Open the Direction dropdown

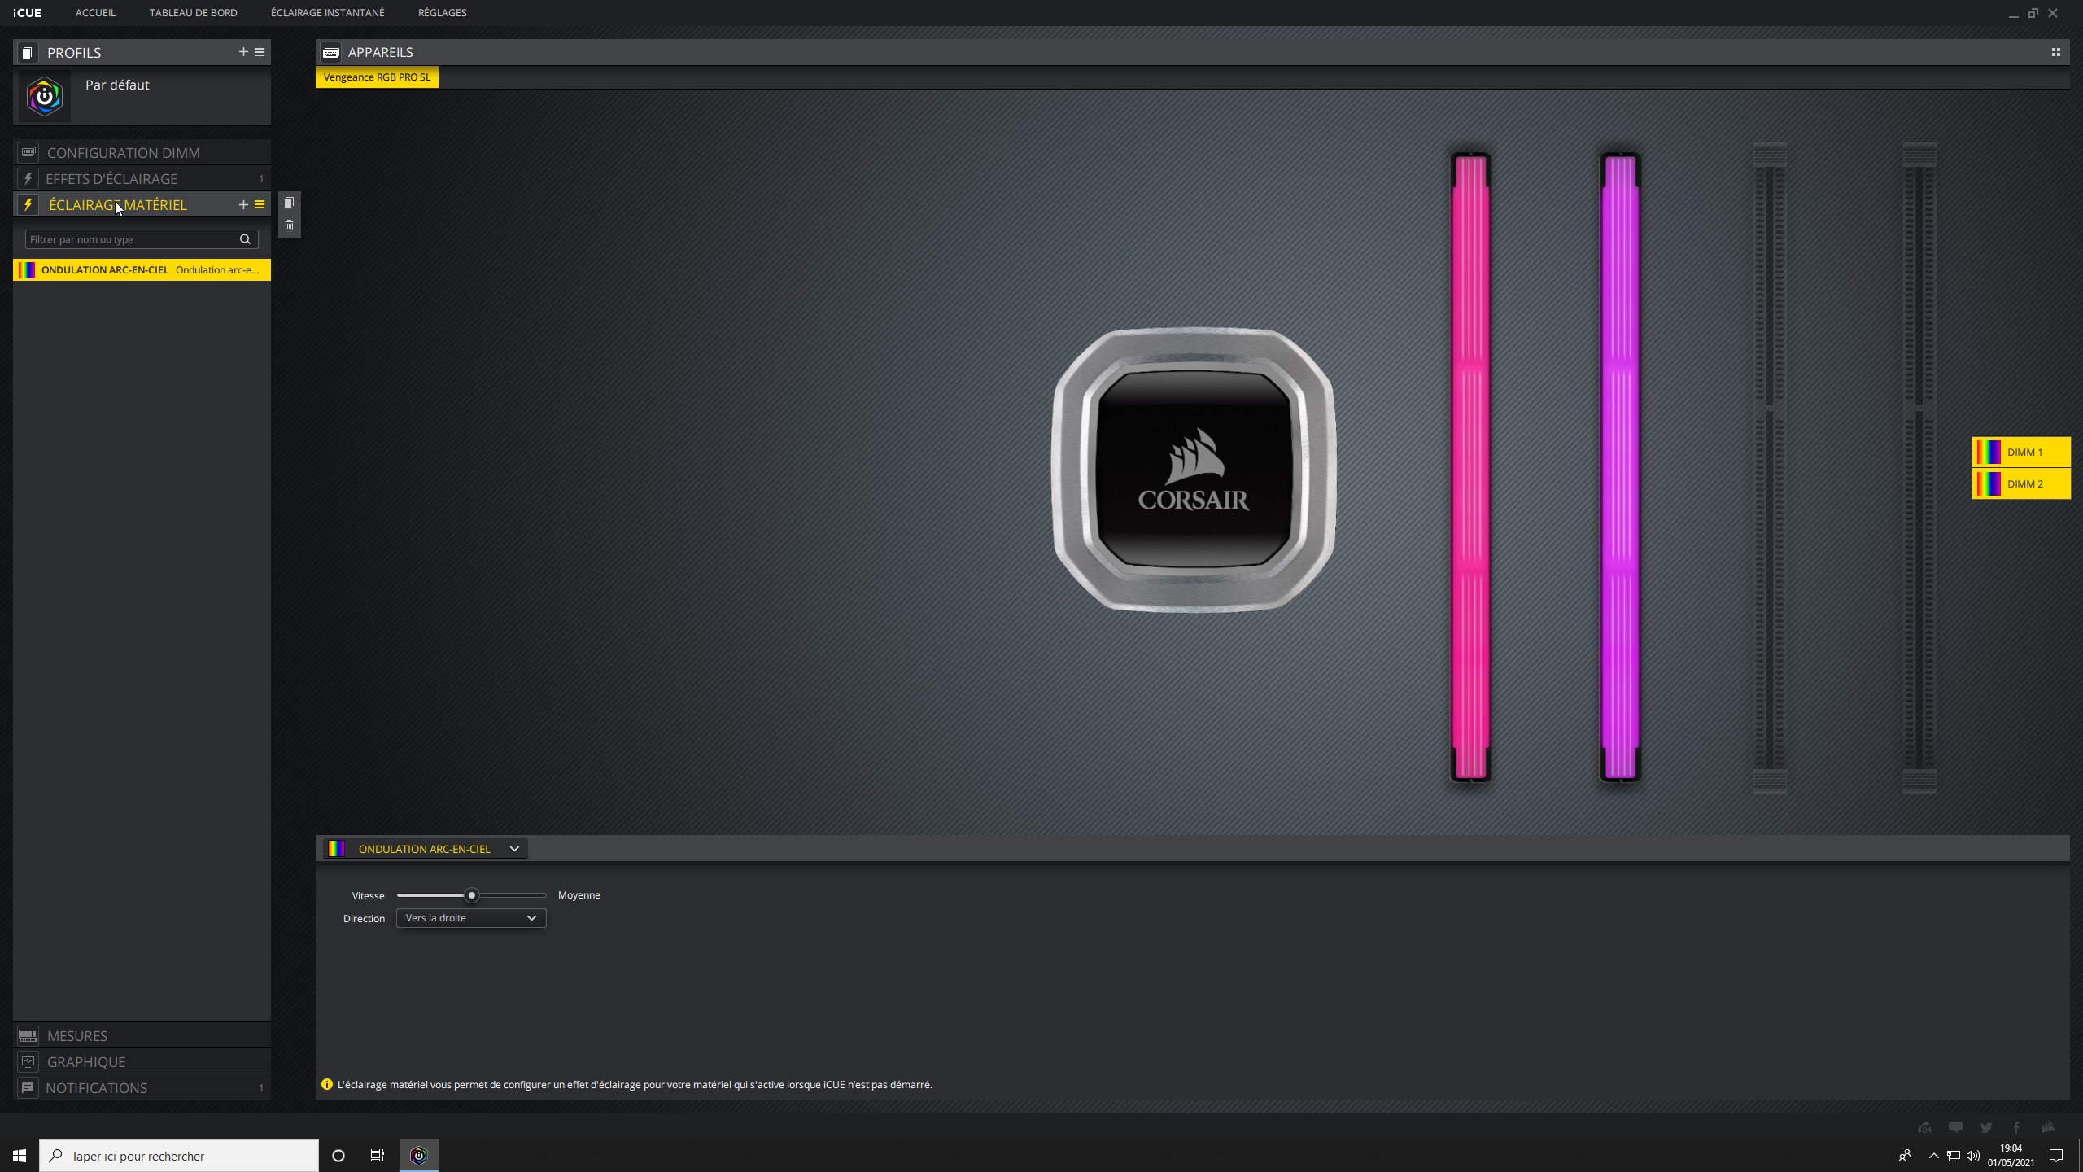(470, 918)
